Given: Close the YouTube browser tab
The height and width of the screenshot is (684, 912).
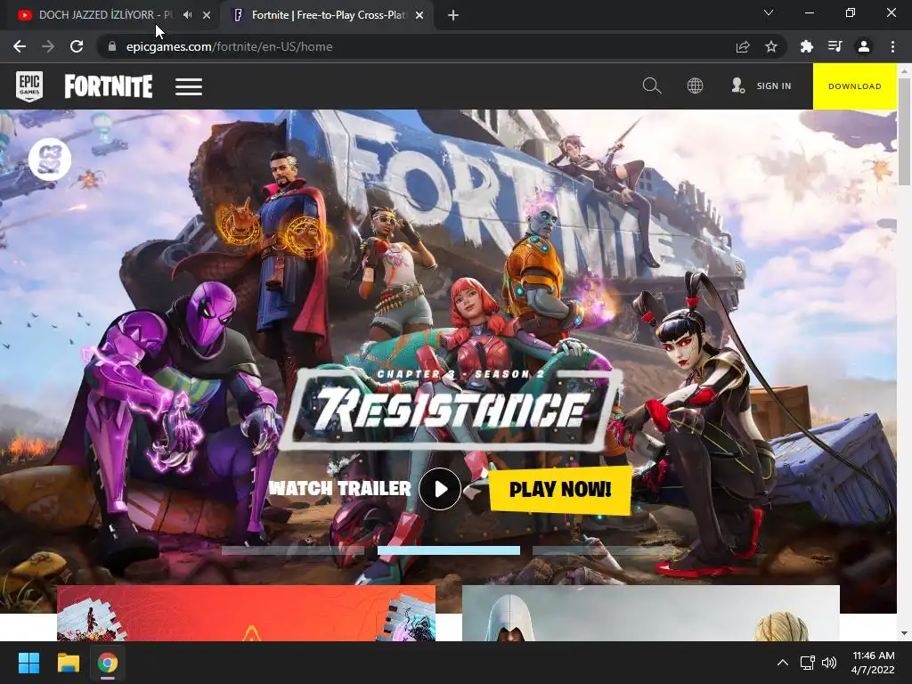Looking at the screenshot, I should pos(207,15).
